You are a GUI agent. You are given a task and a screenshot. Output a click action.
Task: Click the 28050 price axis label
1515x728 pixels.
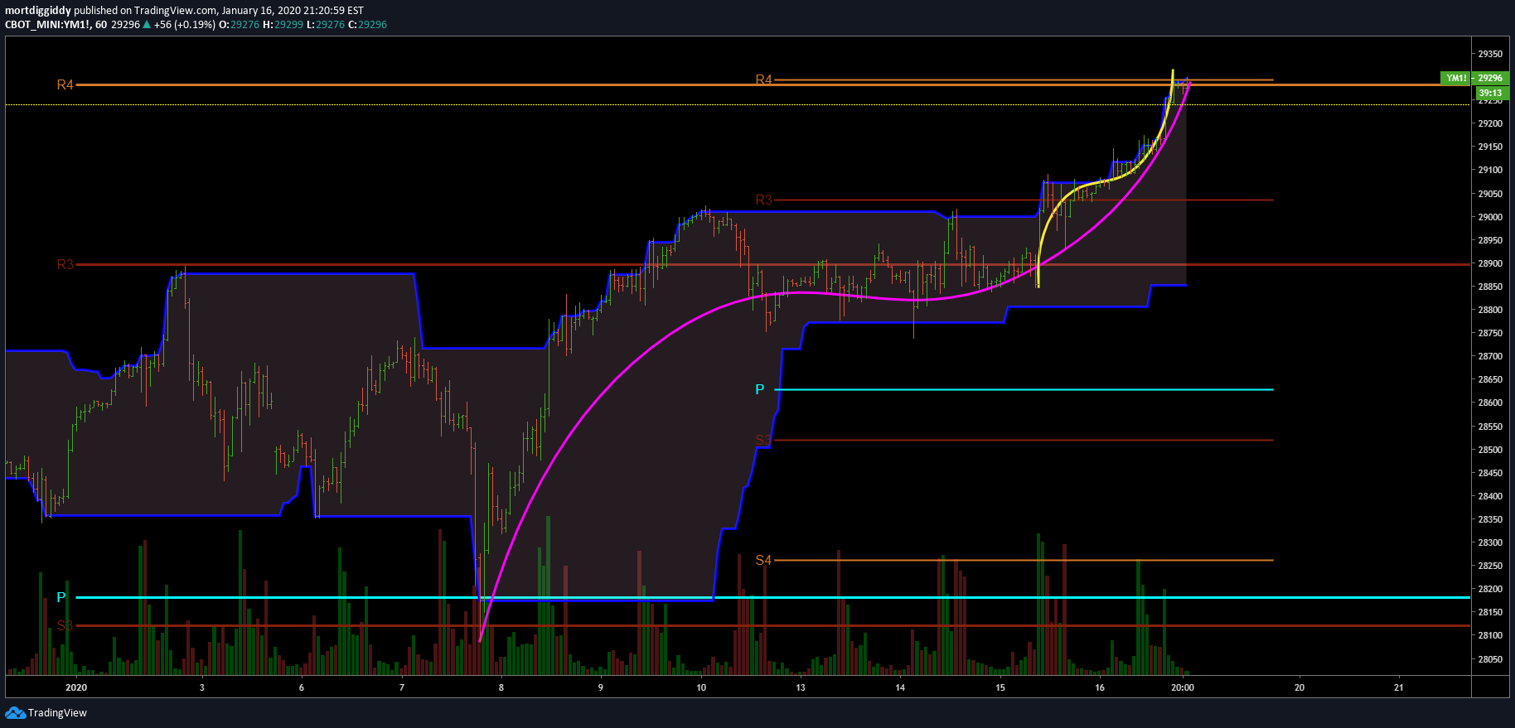coord(1490,659)
